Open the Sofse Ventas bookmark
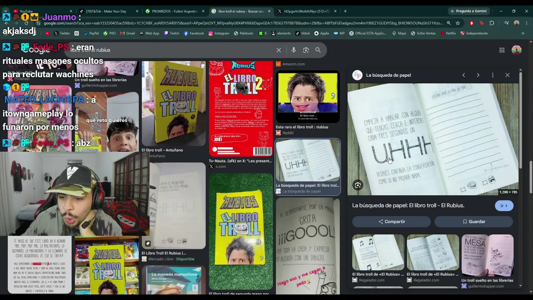This screenshot has height=300, width=533. (x=423, y=33)
